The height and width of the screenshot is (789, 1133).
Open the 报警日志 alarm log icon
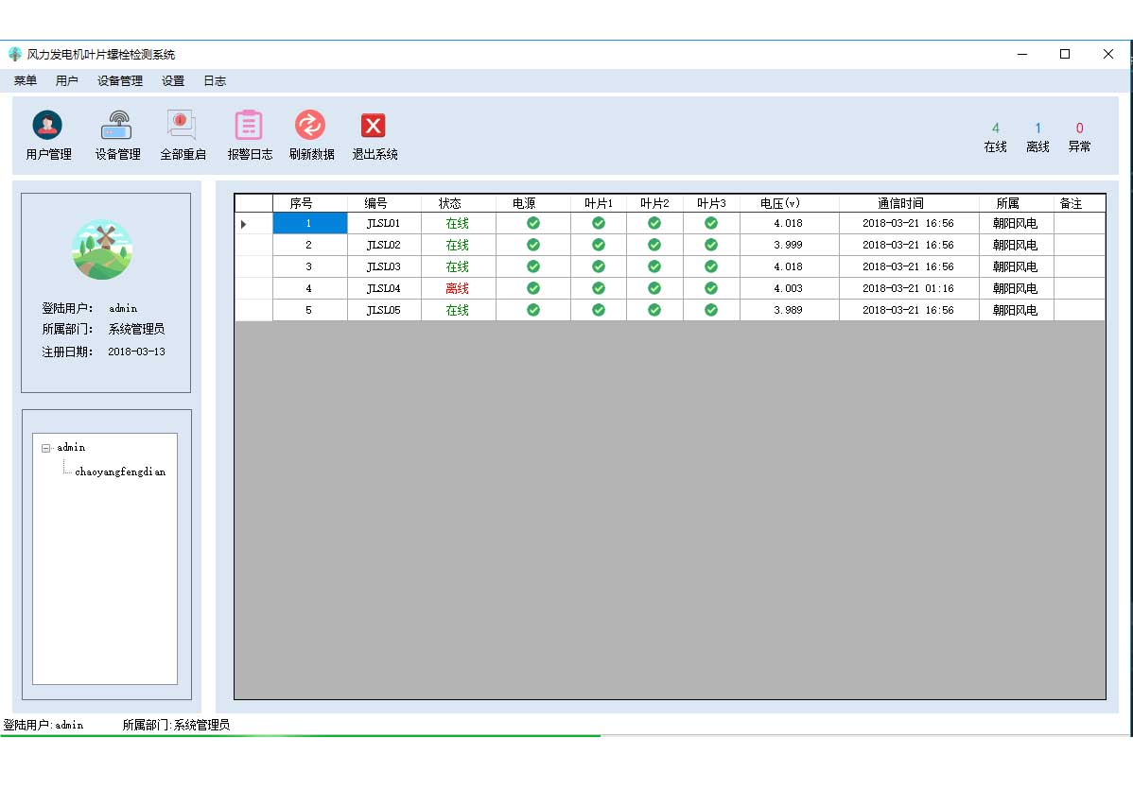point(249,126)
